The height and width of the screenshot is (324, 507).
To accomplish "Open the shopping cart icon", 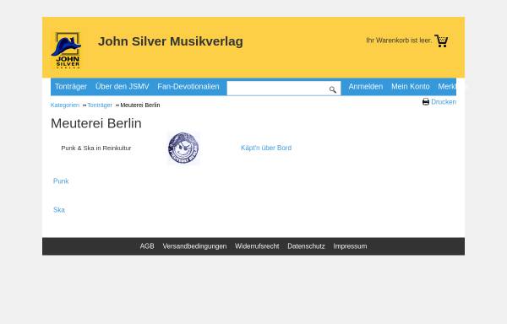I will [x=441, y=40].
